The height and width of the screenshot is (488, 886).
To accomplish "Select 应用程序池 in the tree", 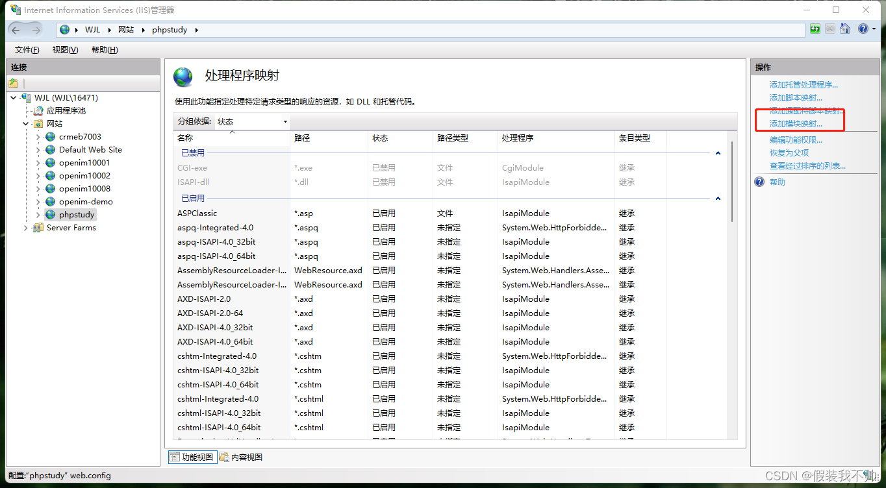I will 66,110.
